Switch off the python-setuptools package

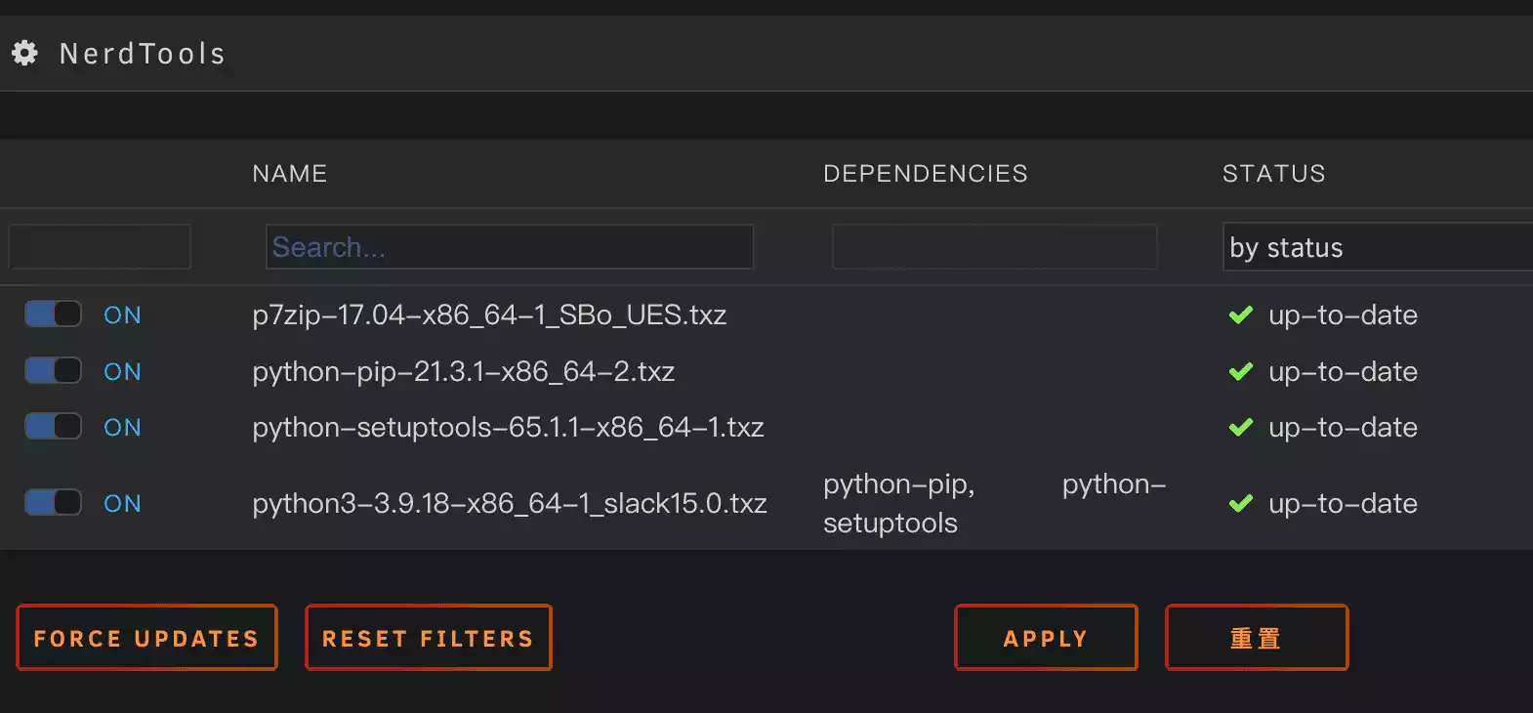(53, 427)
